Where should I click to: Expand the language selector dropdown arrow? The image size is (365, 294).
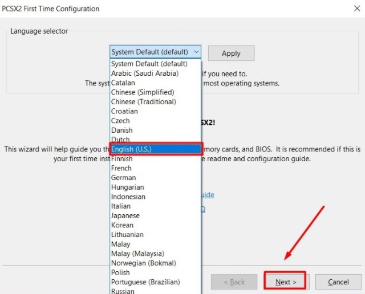196,52
